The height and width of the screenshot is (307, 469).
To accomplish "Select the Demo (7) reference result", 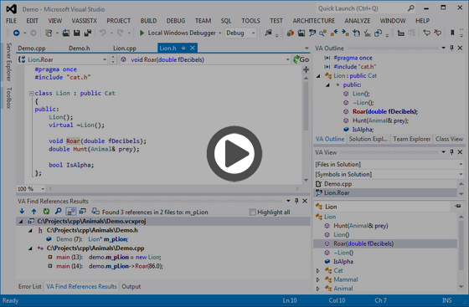I will click(87, 239).
